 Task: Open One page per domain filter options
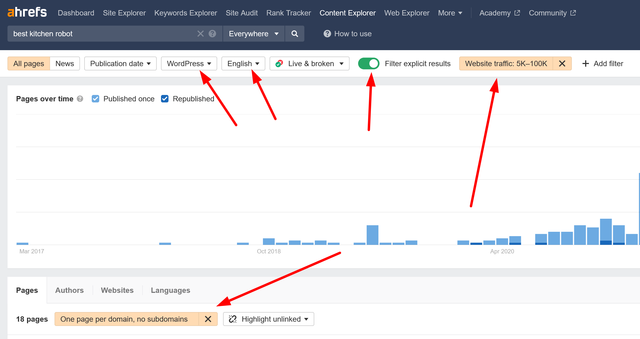127,319
